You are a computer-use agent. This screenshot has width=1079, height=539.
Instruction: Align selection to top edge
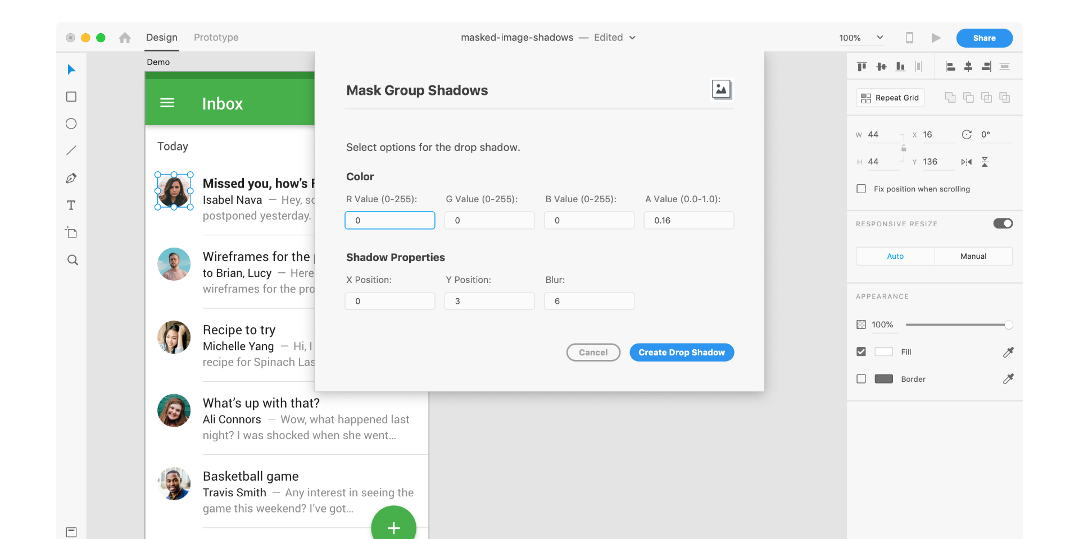pos(862,66)
